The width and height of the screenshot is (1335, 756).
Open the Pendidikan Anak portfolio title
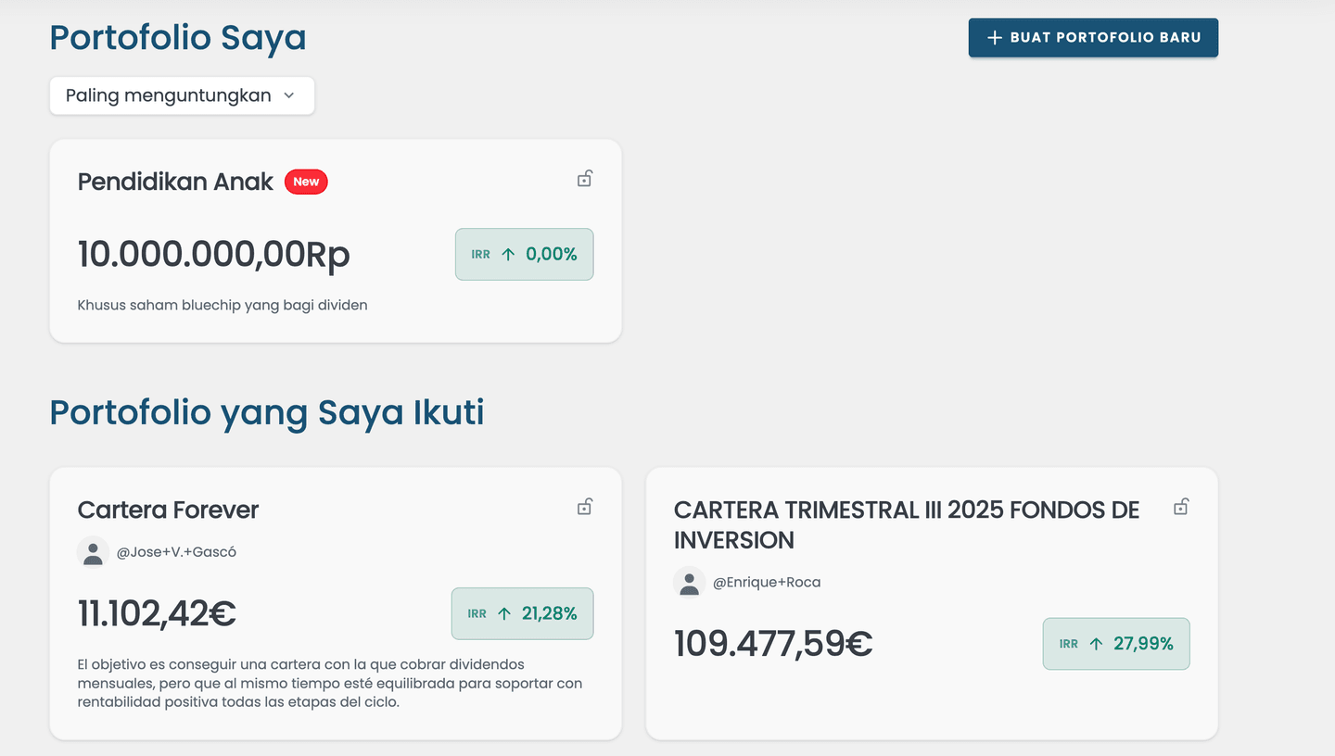click(x=175, y=182)
